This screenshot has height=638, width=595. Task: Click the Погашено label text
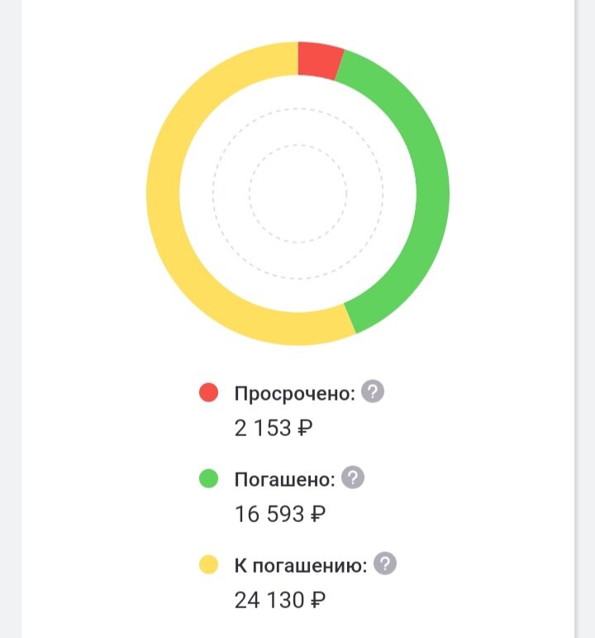(284, 479)
